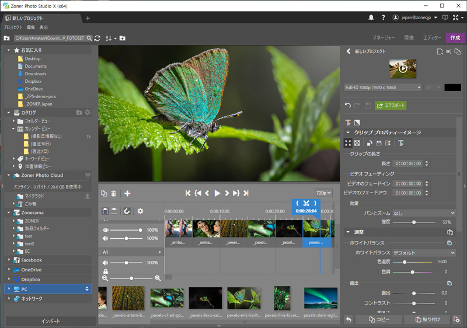Click the timeline zoom-in magnifier icon

pyautogui.click(x=158, y=278)
